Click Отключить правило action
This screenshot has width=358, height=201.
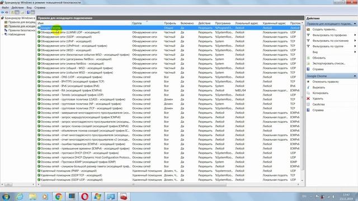coord(326,82)
